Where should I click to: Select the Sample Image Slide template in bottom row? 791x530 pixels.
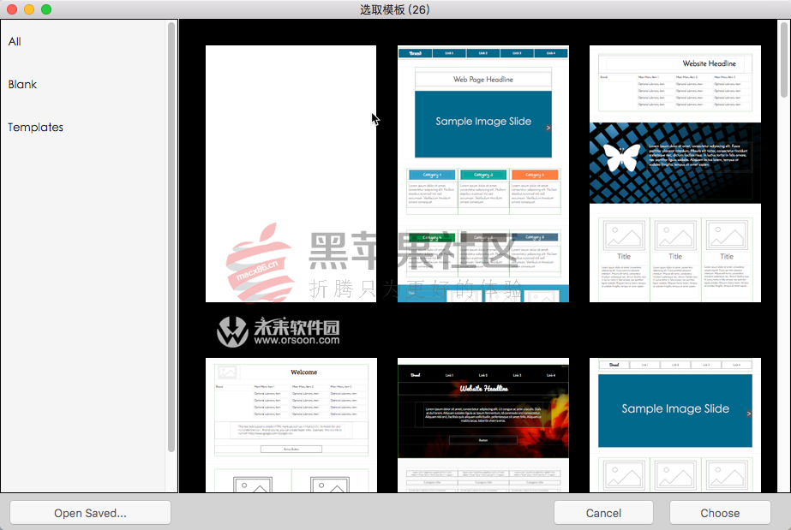[675, 426]
